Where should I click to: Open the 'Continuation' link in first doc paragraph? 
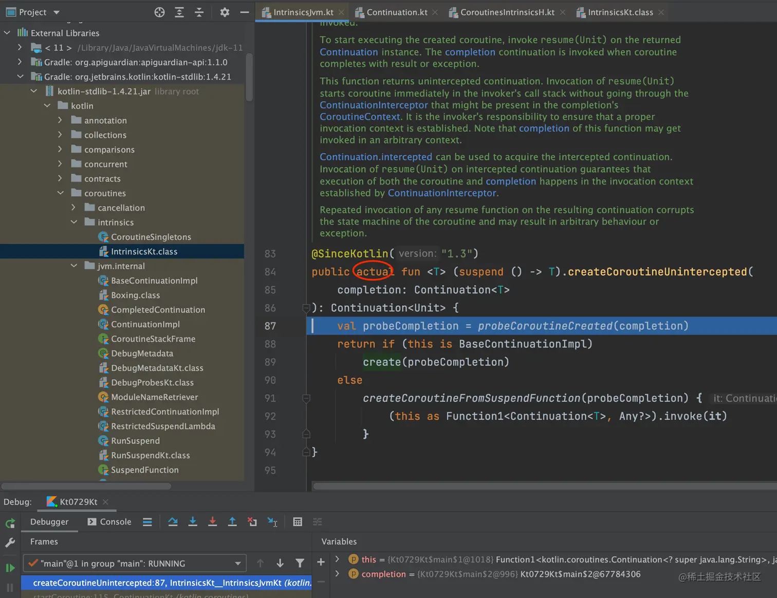pyautogui.click(x=348, y=52)
